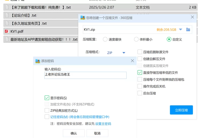The image size is (215, 138).
Task: Enable ZIP经典加密方式(L) checkbox
Action: (47, 110)
